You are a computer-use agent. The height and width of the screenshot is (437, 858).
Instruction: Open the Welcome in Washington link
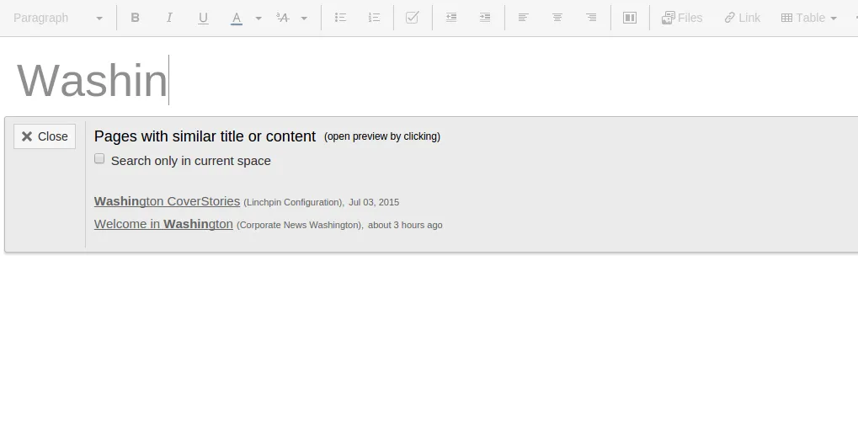click(x=163, y=224)
